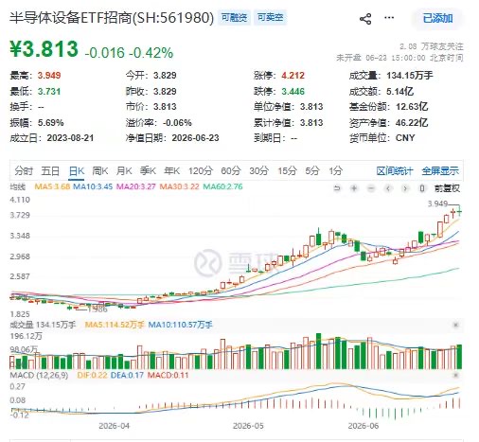Click the 成交量 value 134.15万手
479x442 pixels.
pos(410,76)
